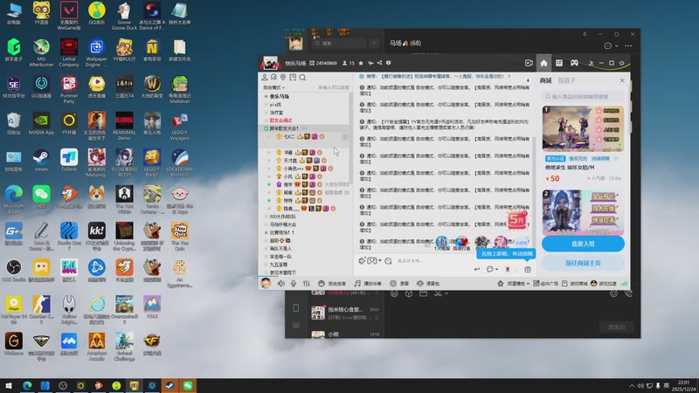The image size is (699, 393).
Task: Click the 发送 button in 马场 chat window
Action: point(617,327)
